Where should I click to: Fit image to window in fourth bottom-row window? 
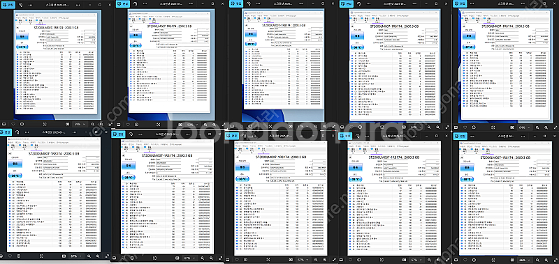(x=382, y=260)
